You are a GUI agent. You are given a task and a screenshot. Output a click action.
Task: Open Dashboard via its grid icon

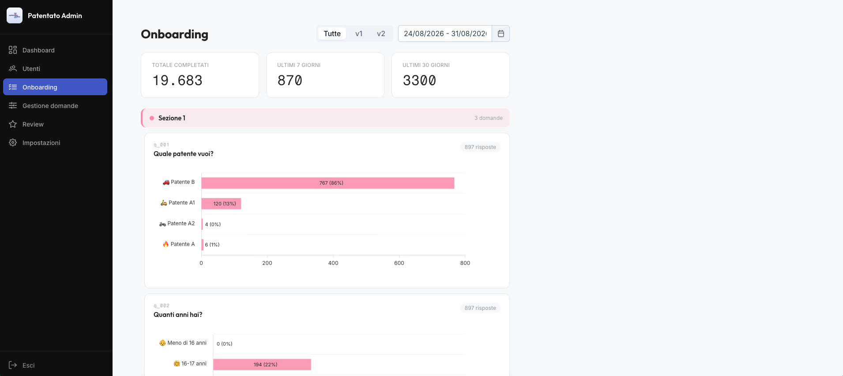(x=13, y=50)
